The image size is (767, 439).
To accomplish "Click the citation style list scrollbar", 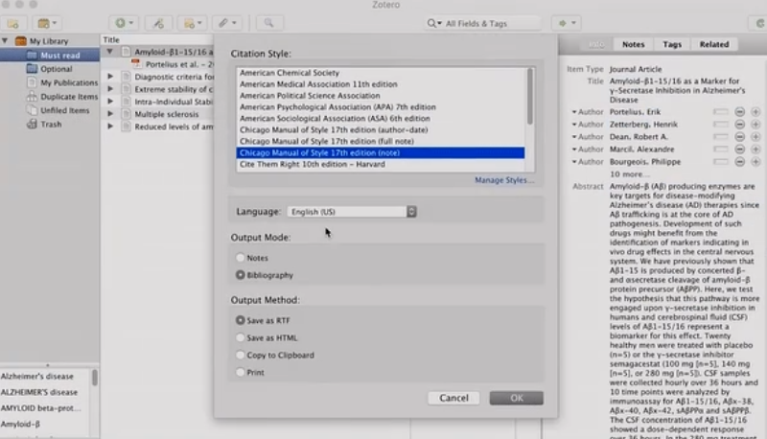I will 530,96.
